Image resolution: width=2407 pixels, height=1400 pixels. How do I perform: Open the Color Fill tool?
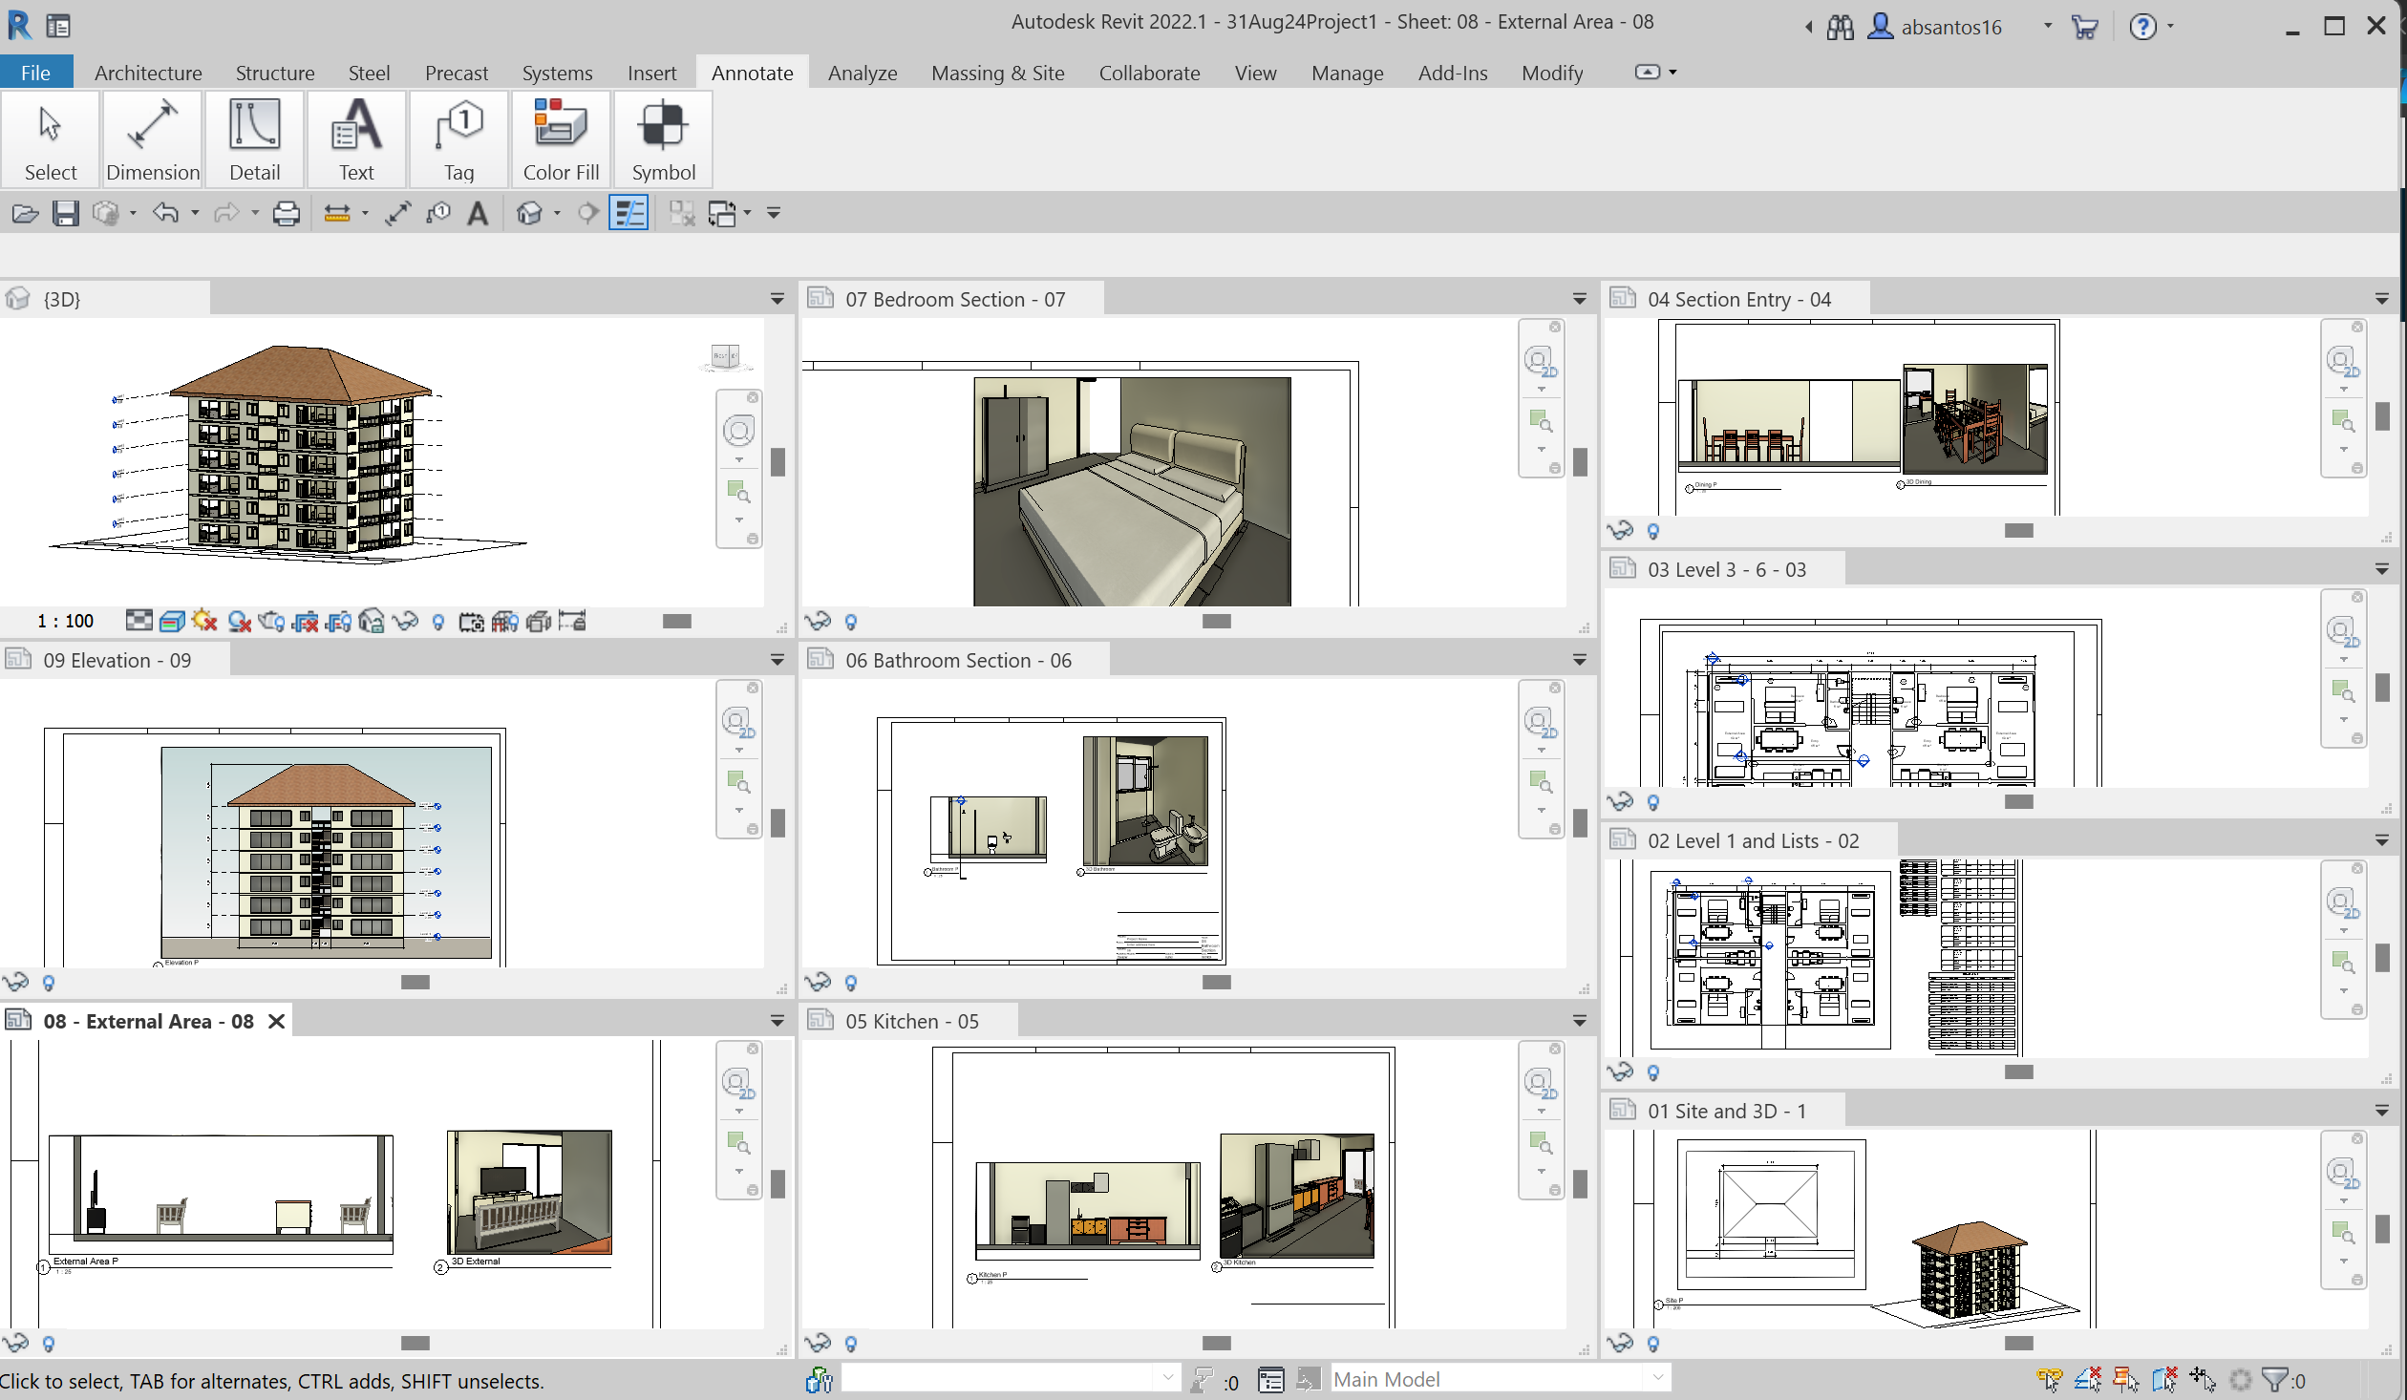[x=561, y=140]
